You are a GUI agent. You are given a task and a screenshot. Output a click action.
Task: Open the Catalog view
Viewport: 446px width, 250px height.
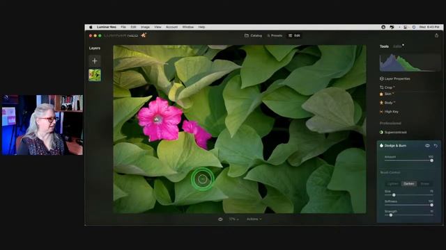tap(253, 35)
